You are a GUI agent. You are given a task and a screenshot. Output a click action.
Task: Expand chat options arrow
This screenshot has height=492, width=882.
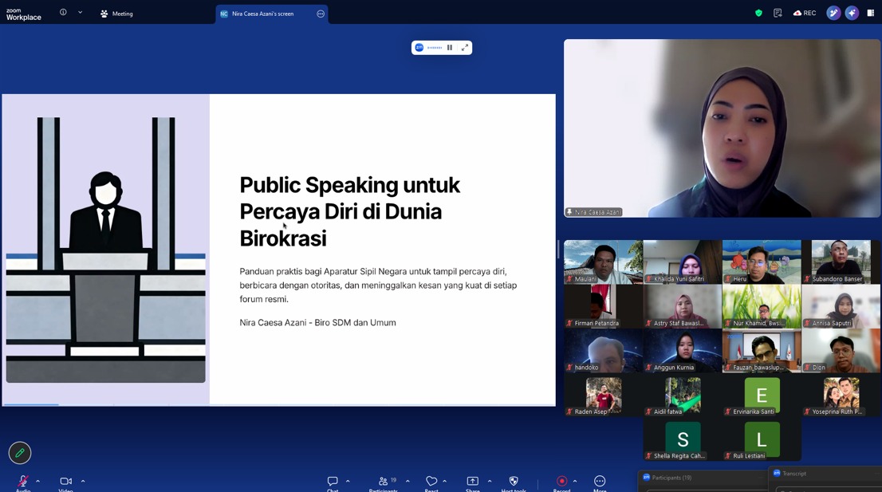tap(348, 482)
